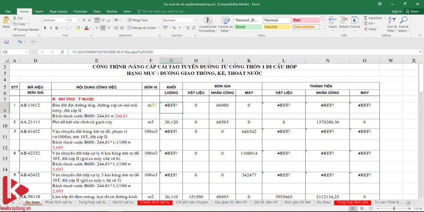The height and width of the screenshot is (212, 424).
Task: Toggle italic formatting
Action: pos(49,28)
